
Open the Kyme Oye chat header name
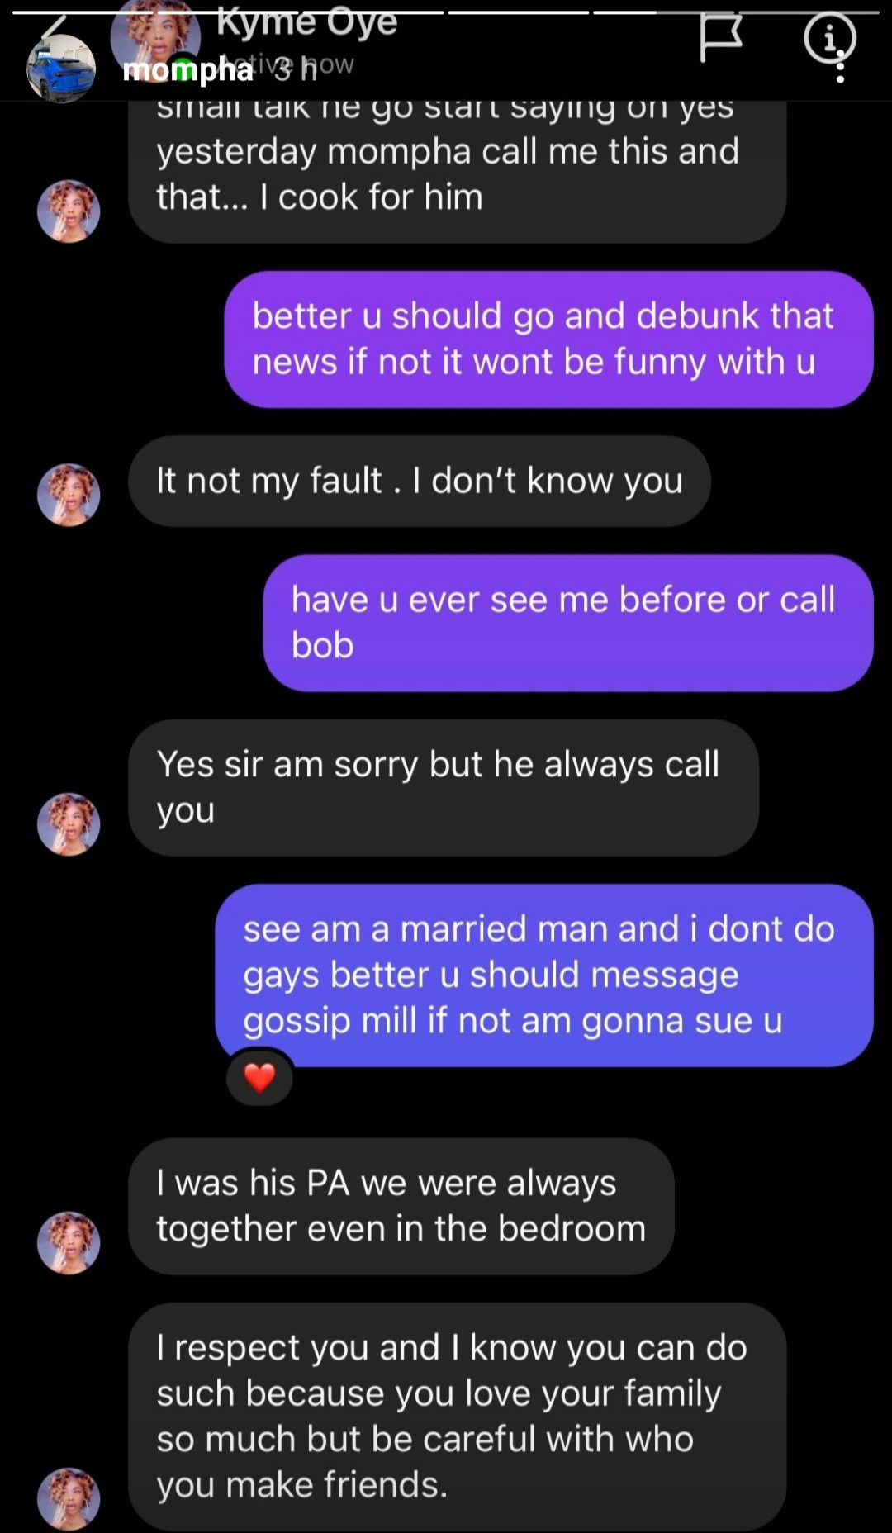click(x=306, y=22)
